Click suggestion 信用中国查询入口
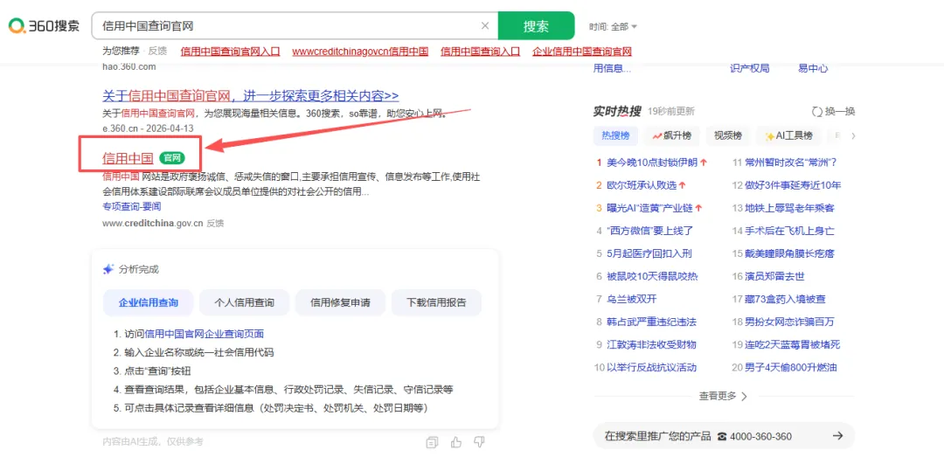The width and height of the screenshot is (944, 457). (481, 52)
